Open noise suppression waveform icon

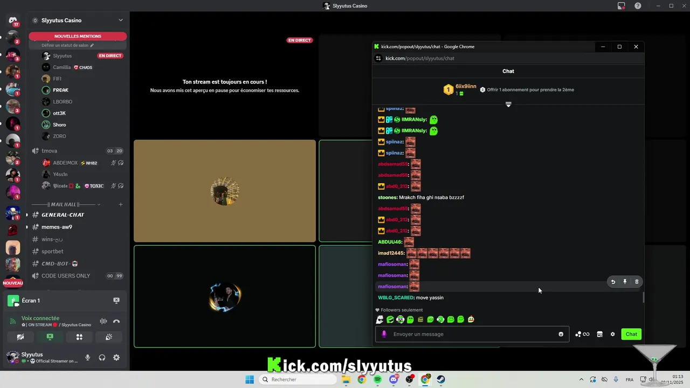(103, 321)
